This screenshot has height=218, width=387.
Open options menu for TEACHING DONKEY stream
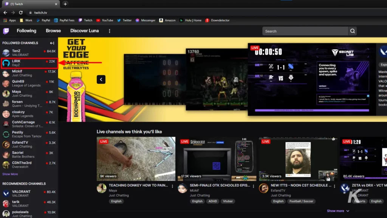[172, 186]
